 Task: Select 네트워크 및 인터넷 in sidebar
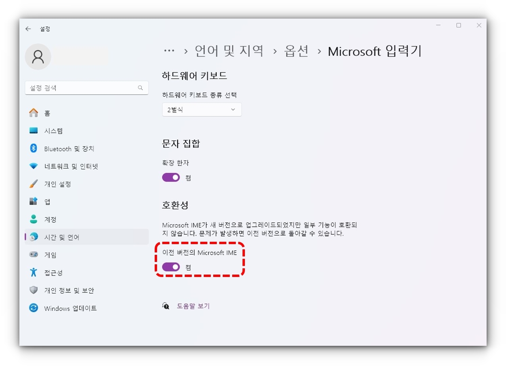[x=87, y=166]
